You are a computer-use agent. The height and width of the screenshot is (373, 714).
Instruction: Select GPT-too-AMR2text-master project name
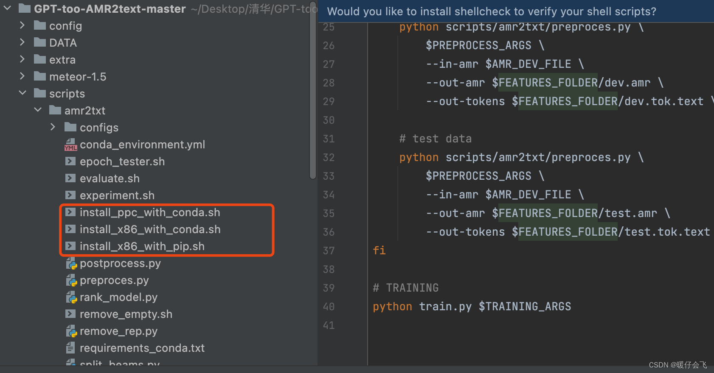[x=110, y=9]
